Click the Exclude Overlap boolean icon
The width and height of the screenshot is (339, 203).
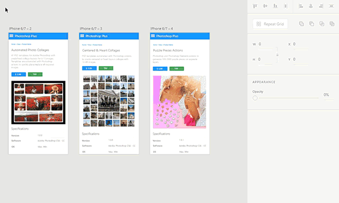332,24
